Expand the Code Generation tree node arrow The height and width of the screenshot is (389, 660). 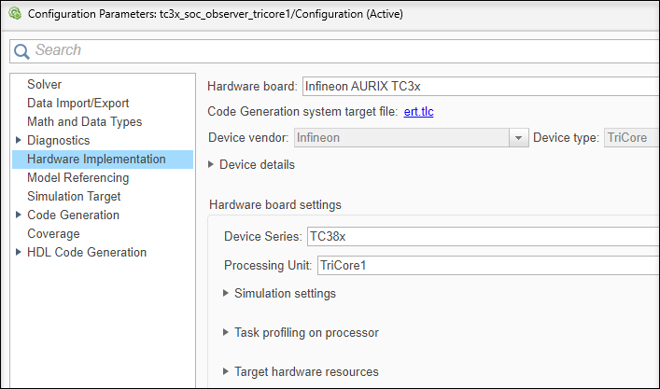pyautogui.click(x=18, y=215)
